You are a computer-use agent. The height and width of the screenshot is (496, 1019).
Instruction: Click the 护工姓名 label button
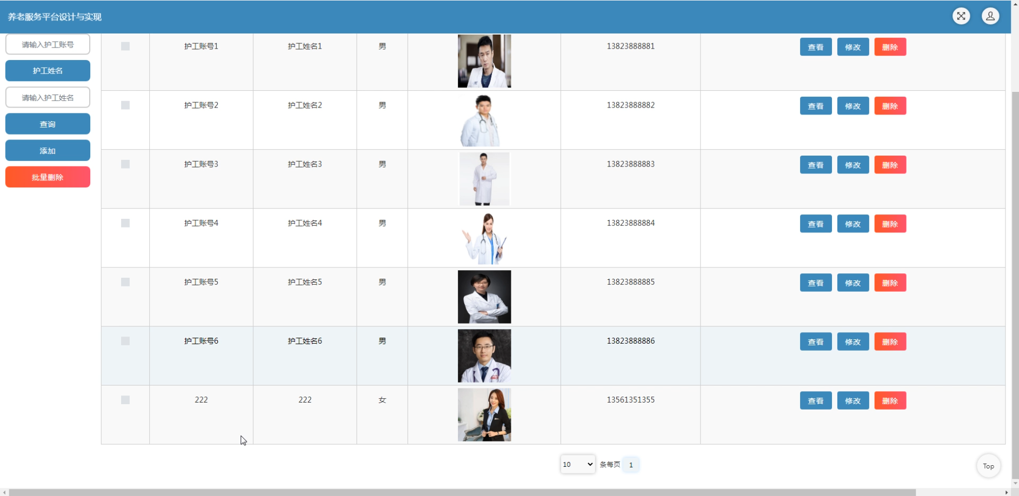(x=48, y=71)
